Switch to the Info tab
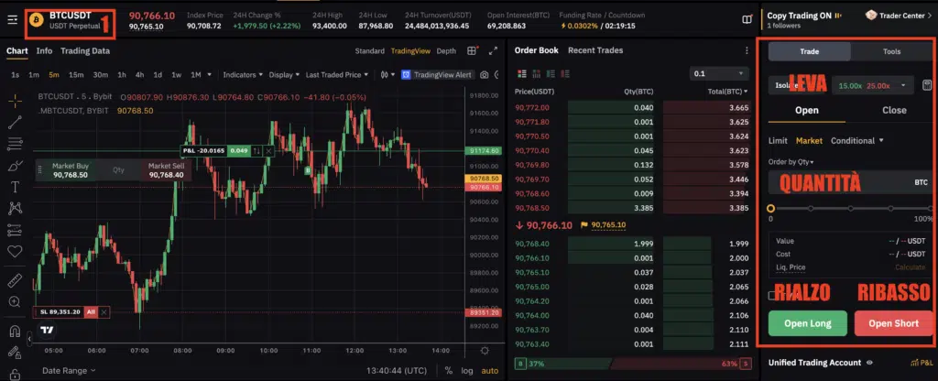This screenshot has width=938, height=381. coord(44,51)
